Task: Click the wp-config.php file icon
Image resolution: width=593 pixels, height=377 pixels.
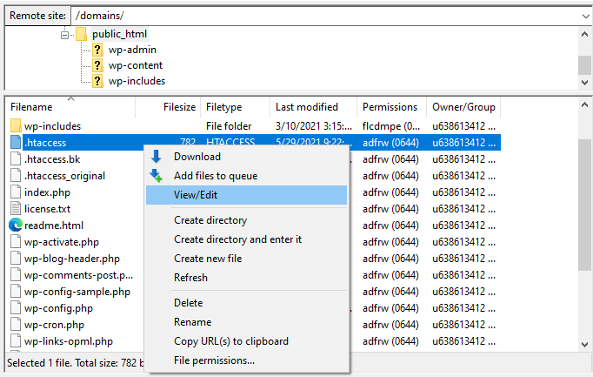Action: click(16, 308)
